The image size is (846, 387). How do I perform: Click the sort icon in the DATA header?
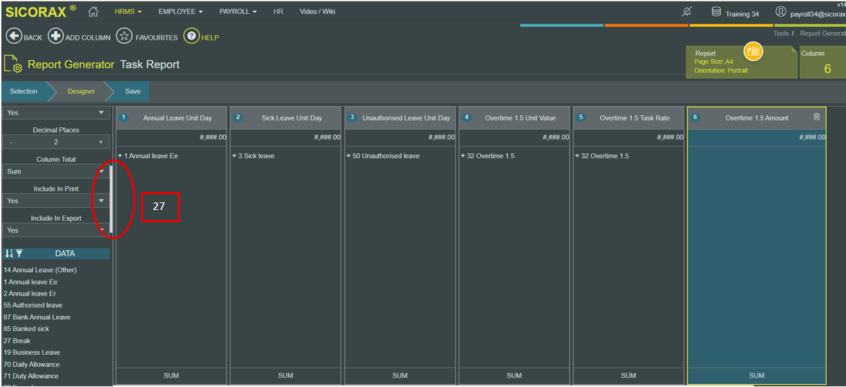[x=9, y=254]
